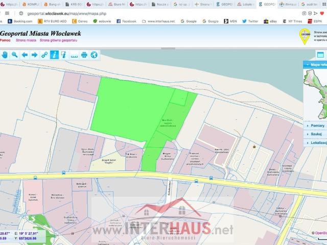Click the send-page arrow icon
Viewport: 327px width, 245px height.
(x=316, y=13)
